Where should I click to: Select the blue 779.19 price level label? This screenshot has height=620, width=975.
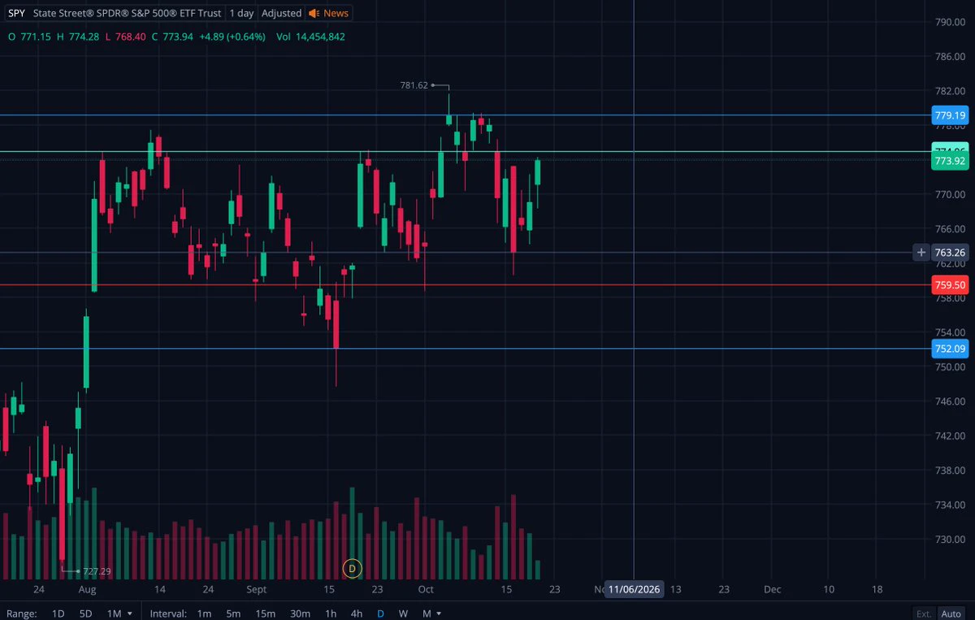pyautogui.click(x=950, y=116)
